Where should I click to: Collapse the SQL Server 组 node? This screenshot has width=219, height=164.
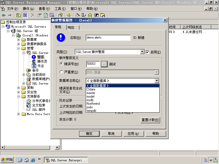(8, 31)
